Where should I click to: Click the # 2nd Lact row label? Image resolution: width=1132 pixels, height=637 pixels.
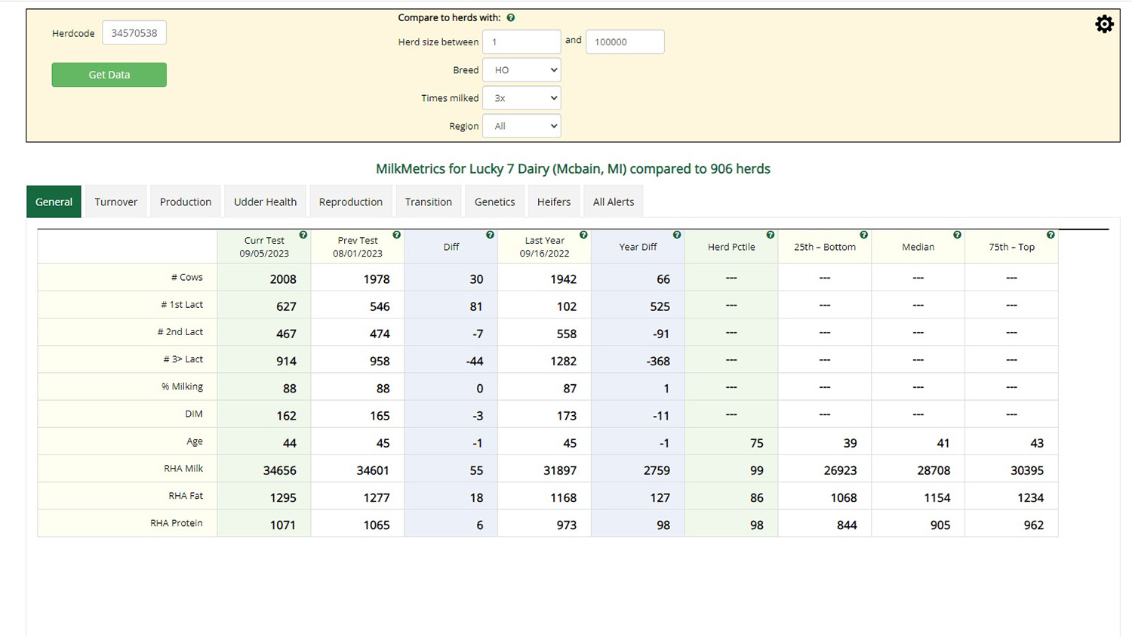point(180,332)
